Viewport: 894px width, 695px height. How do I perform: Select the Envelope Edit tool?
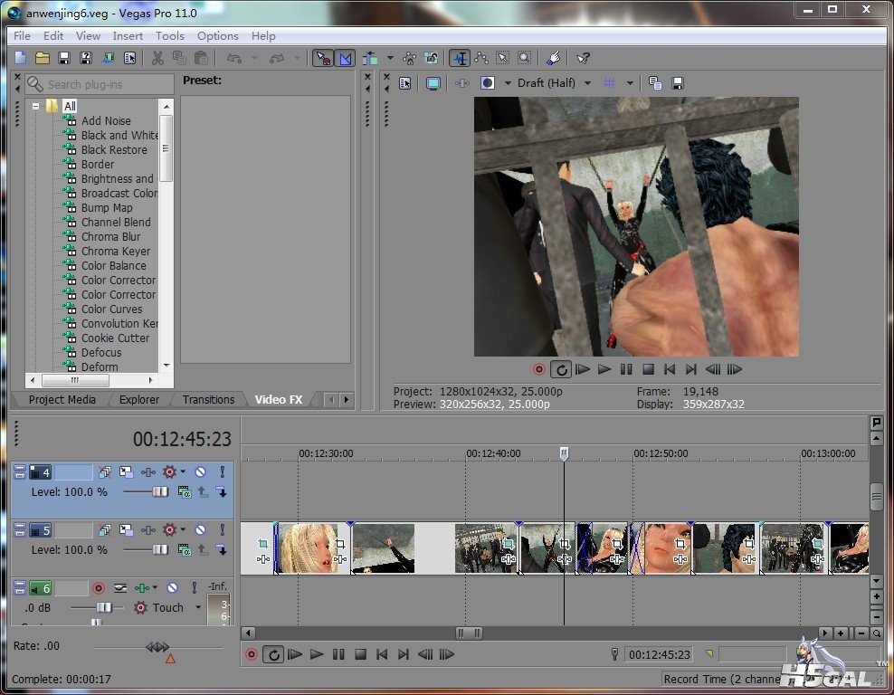[481, 58]
